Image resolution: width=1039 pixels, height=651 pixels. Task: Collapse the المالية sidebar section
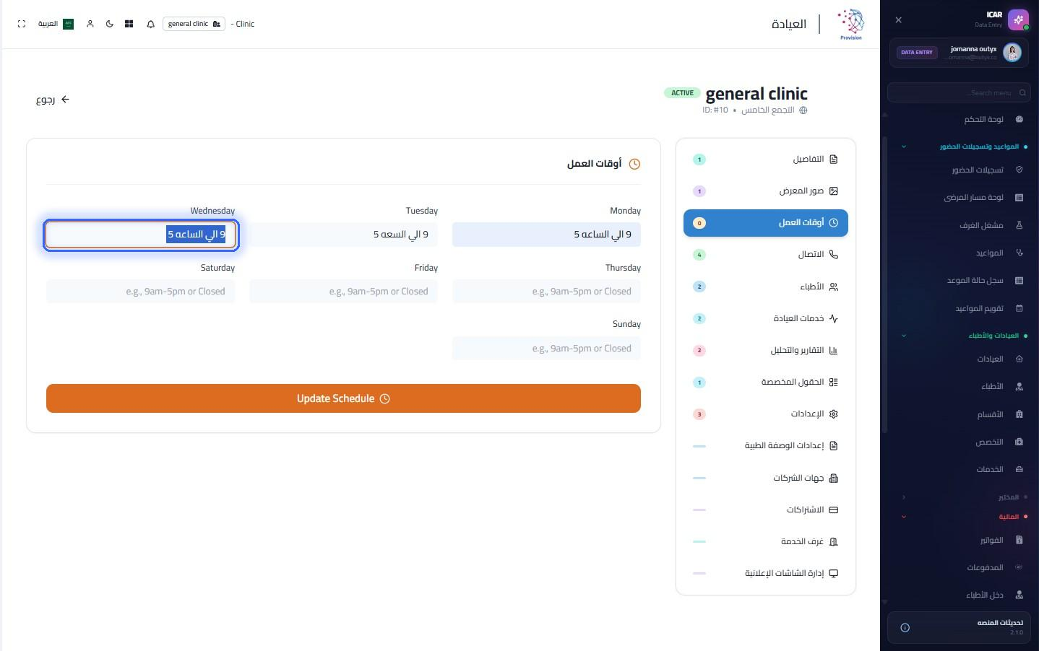pyautogui.click(x=903, y=517)
